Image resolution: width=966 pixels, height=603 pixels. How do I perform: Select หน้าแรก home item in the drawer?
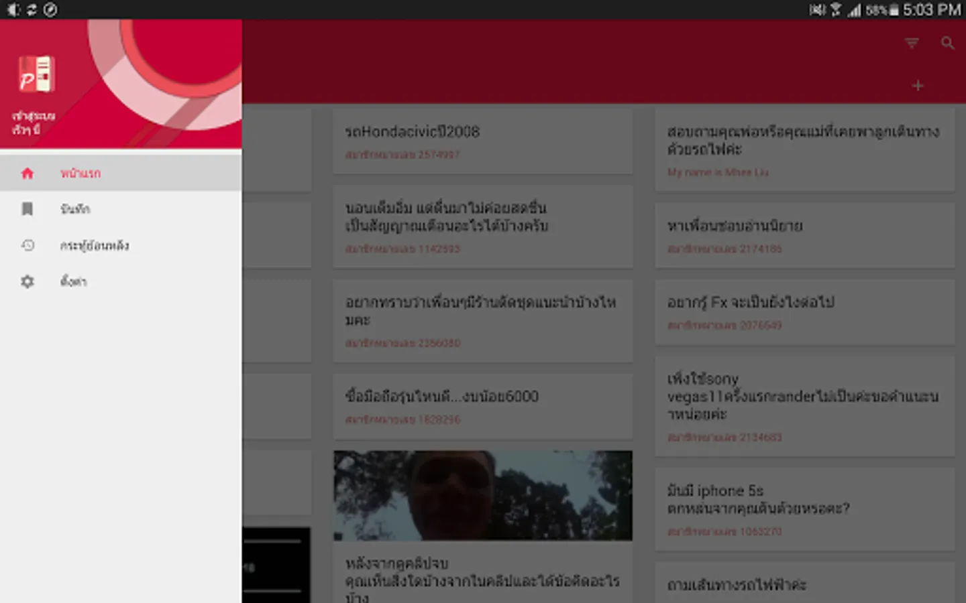pos(121,174)
